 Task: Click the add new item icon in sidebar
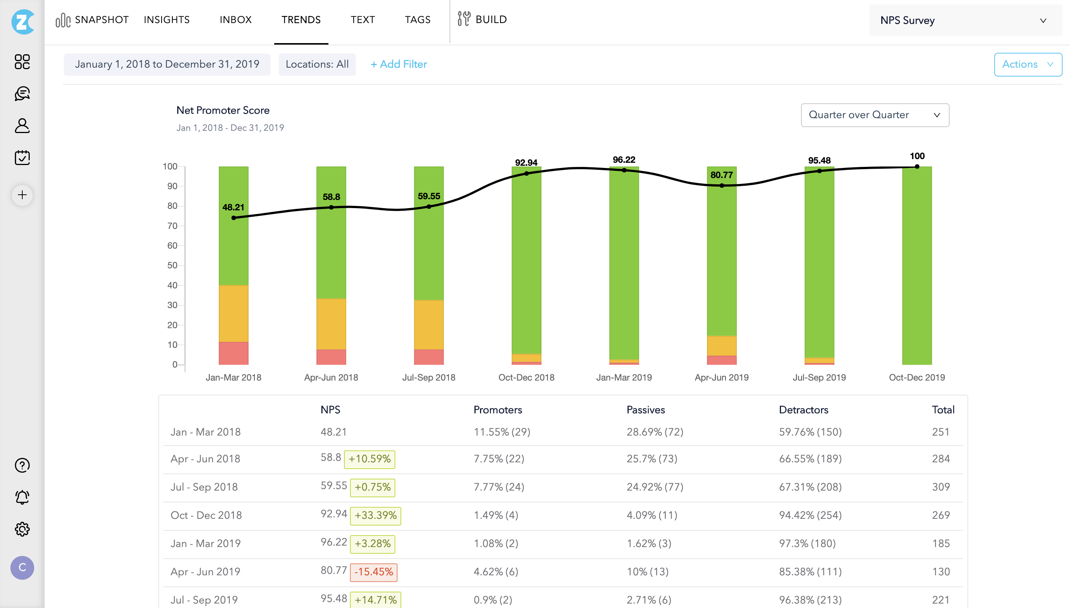tap(21, 195)
